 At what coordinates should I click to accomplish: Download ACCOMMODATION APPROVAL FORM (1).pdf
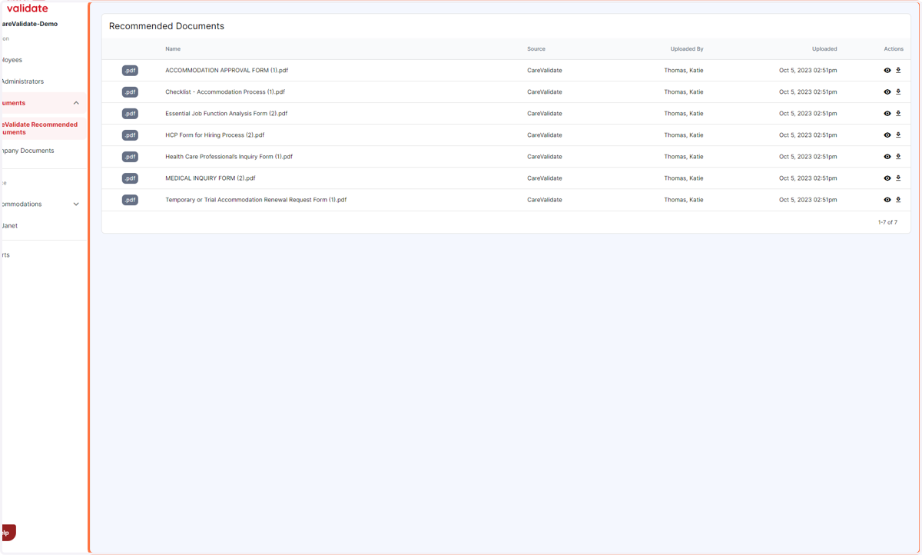[x=898, y=71]
